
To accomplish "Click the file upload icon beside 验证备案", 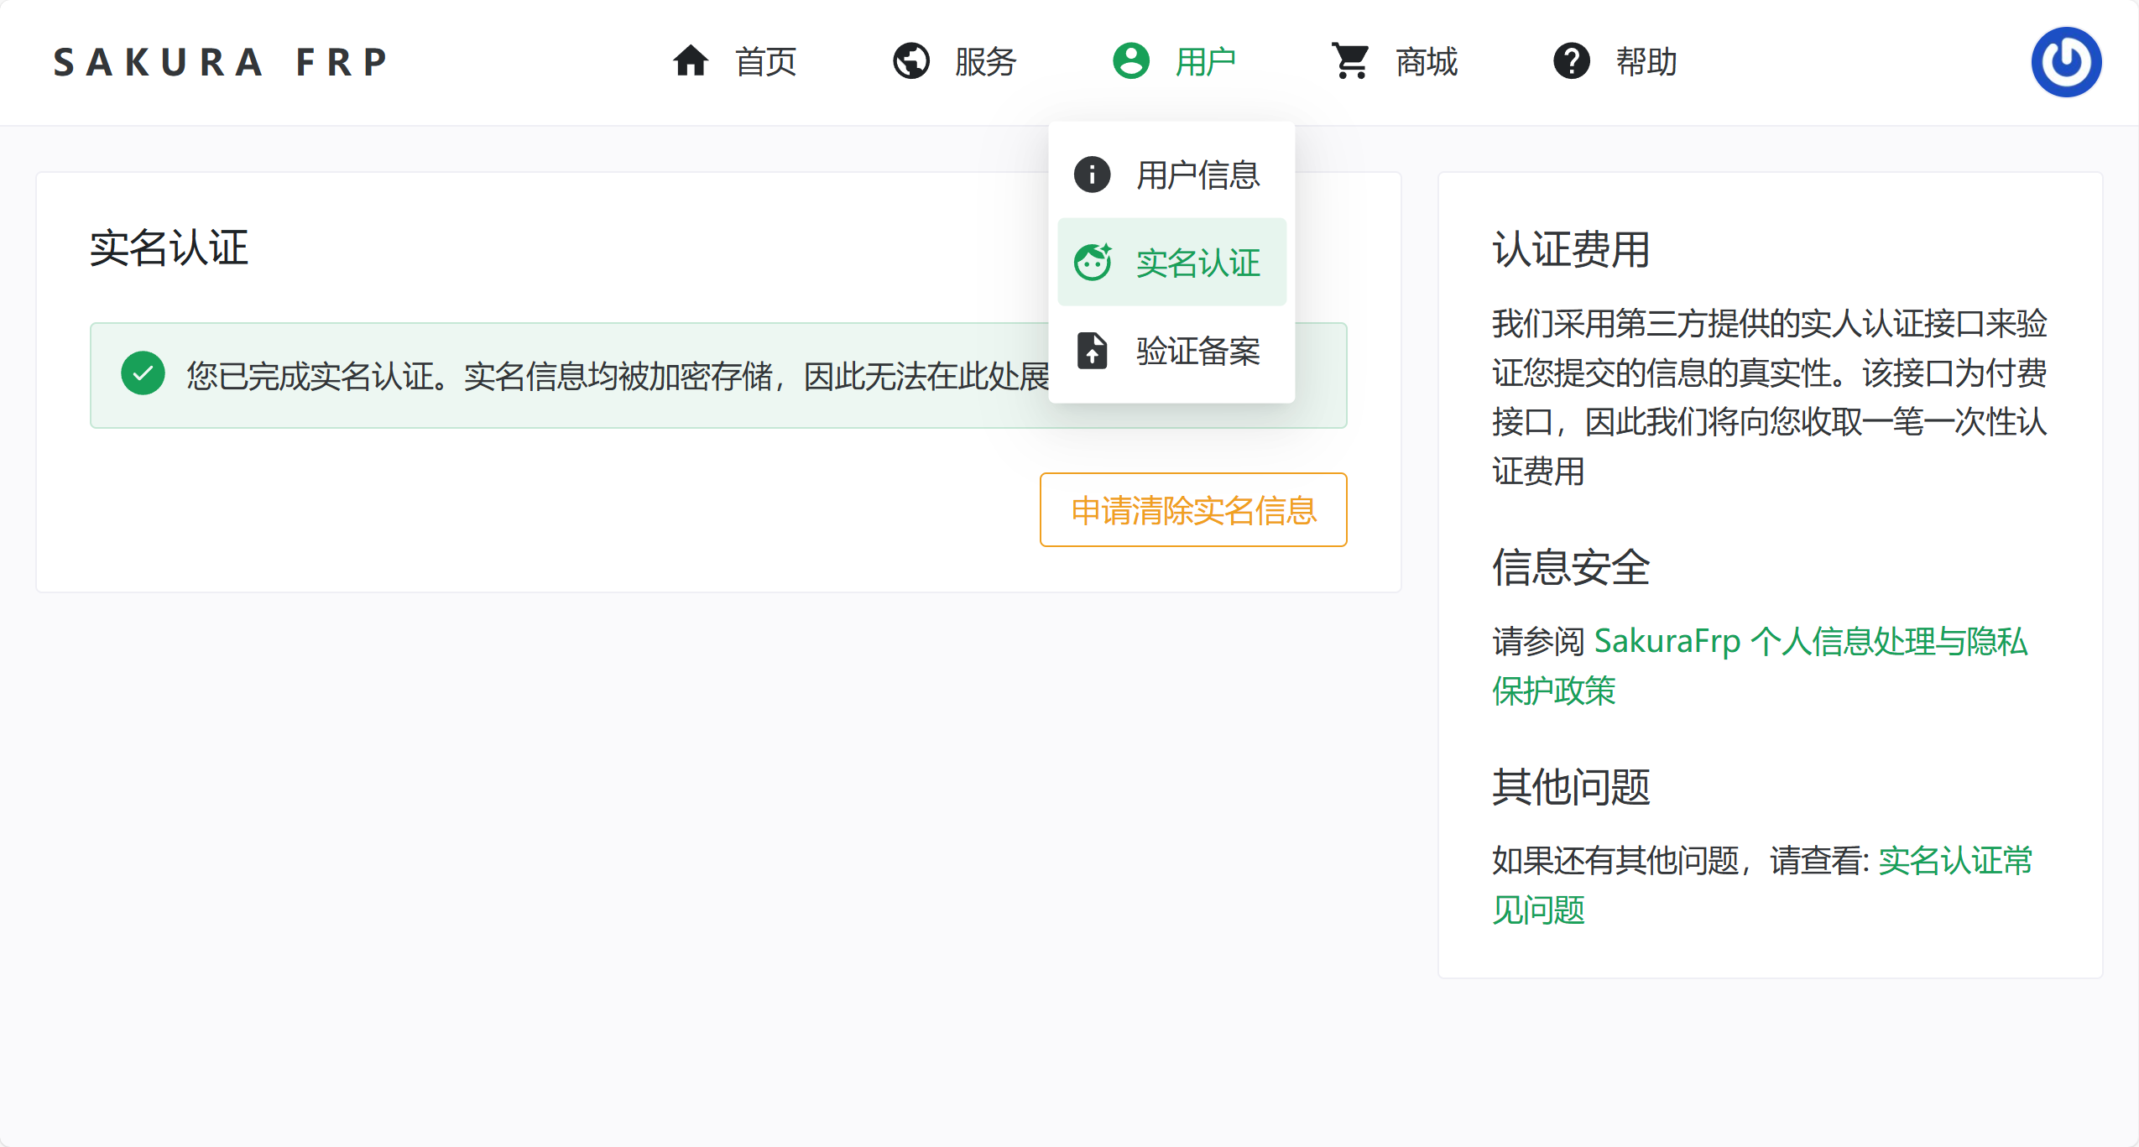I will pyautogui.click(x=1091, y=351).
